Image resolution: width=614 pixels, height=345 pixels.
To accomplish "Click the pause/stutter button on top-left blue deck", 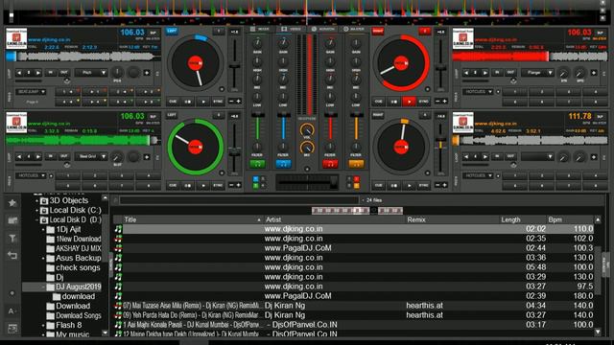I will click(188, 102).
